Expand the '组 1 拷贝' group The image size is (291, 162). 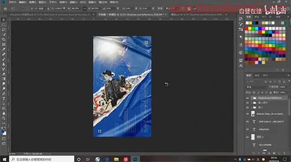(x=251, y=103)
